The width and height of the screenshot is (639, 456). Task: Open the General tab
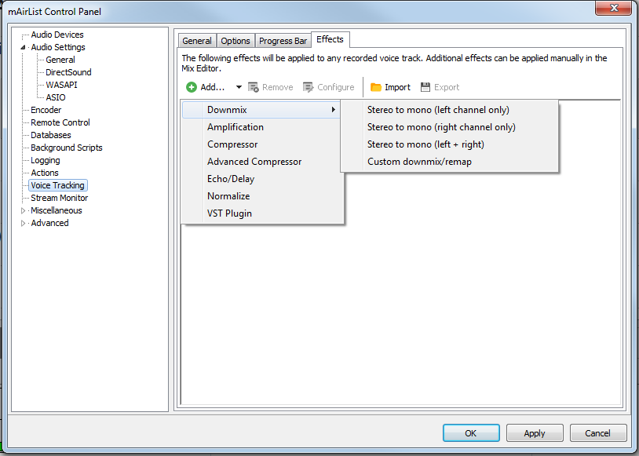(197, 41)
